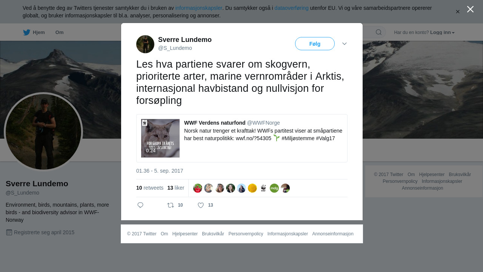The height and width of the screenshot is (272, 483).
Task: Follow Sverre Lundemo with Følg button
Action: tap(315, 44)
